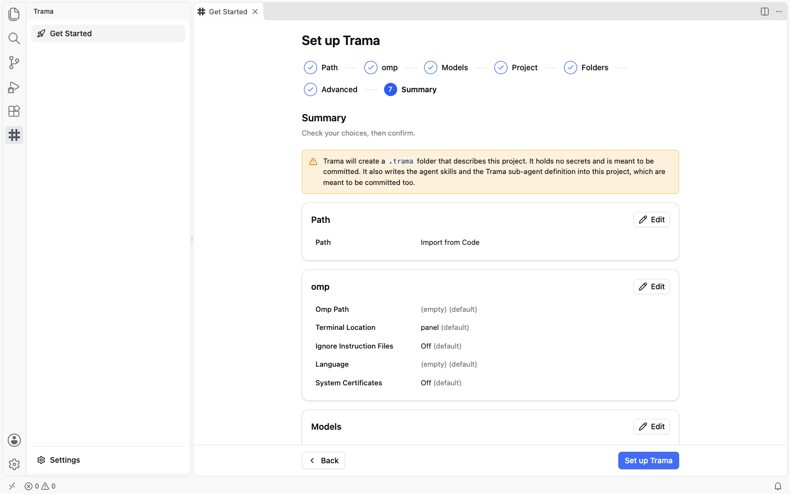Click the Terminal Location label
Screen dimensions: 790x494
point(345,327)
